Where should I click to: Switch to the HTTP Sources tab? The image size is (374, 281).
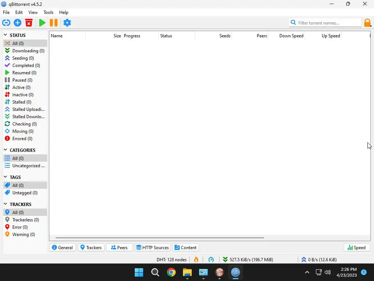click(x=153, y=248)
